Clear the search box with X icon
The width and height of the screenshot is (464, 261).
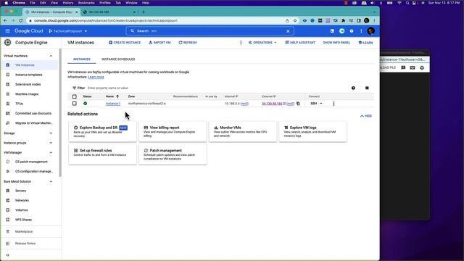(x=288, y=30)
